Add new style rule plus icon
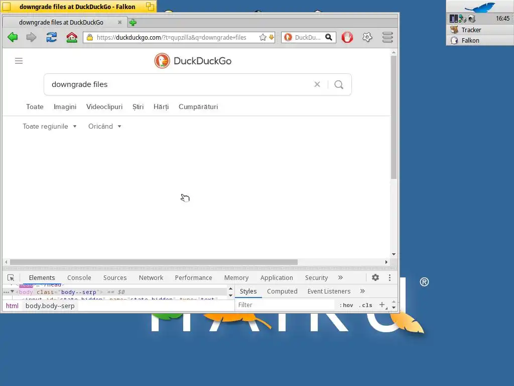Screen dimensions: 514x386 [382, 305]
